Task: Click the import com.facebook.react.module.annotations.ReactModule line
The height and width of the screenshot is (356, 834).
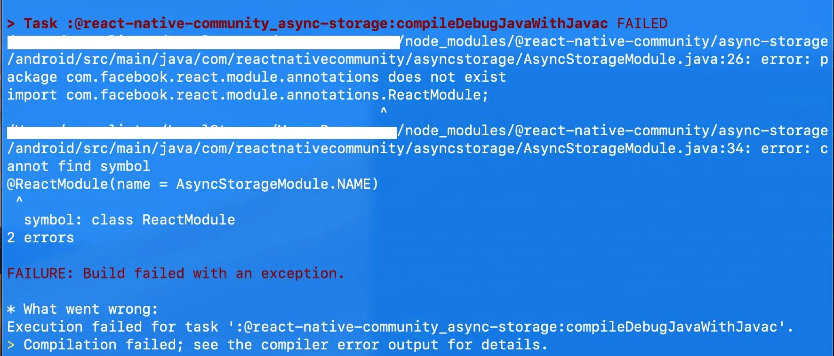Action: pos(248,95)
